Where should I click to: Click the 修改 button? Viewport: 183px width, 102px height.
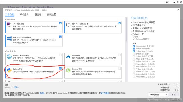point(174,94)
